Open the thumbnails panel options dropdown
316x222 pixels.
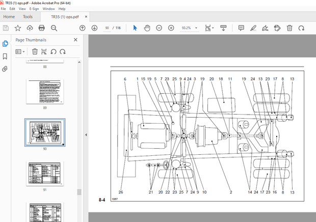[x=20, y=52]
